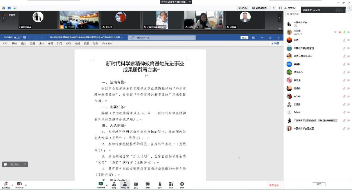The width and height of the screenshot is (352, 190).
Task: Click the meeting info icon at top left
Action: [4, 8]
